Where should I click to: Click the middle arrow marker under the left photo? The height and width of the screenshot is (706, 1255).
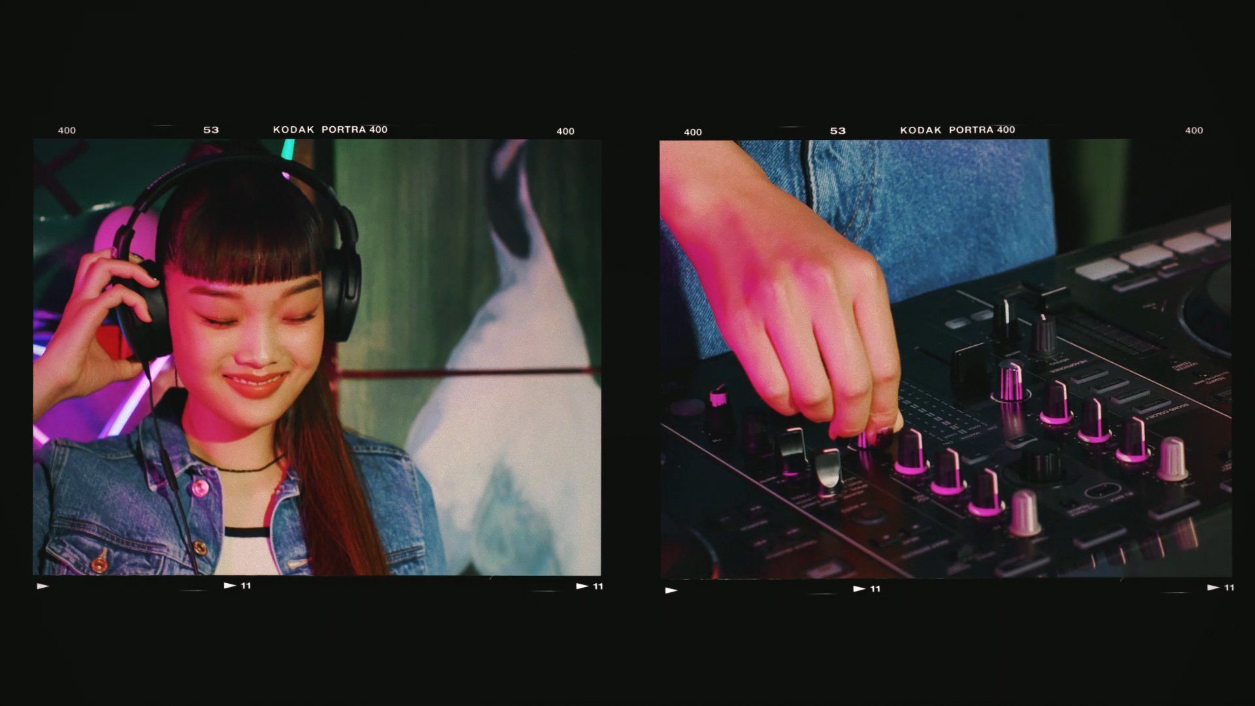point(230,586)
